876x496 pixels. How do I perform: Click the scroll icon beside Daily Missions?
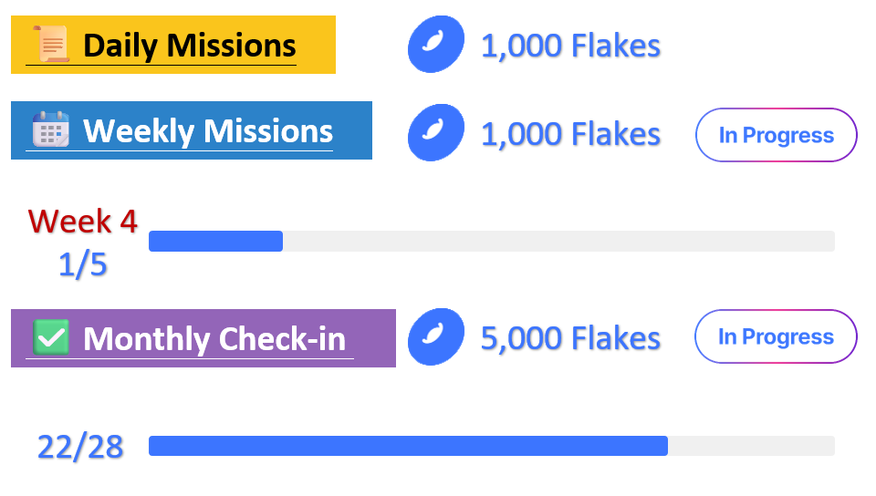51,44
